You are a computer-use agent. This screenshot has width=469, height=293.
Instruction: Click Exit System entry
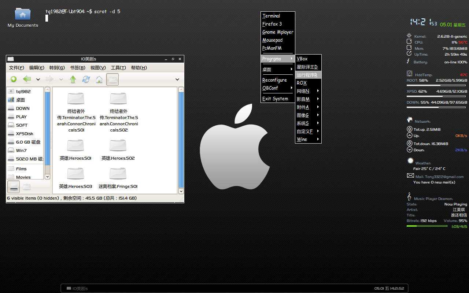pos(278,99)
